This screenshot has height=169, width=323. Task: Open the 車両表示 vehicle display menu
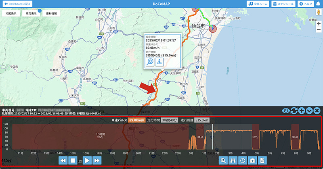tap(31, 13)
